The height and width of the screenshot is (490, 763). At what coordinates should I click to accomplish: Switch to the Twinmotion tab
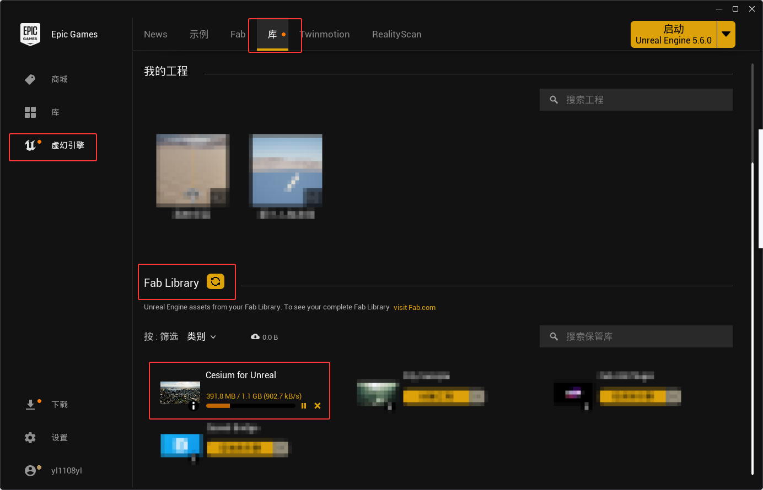325,34
